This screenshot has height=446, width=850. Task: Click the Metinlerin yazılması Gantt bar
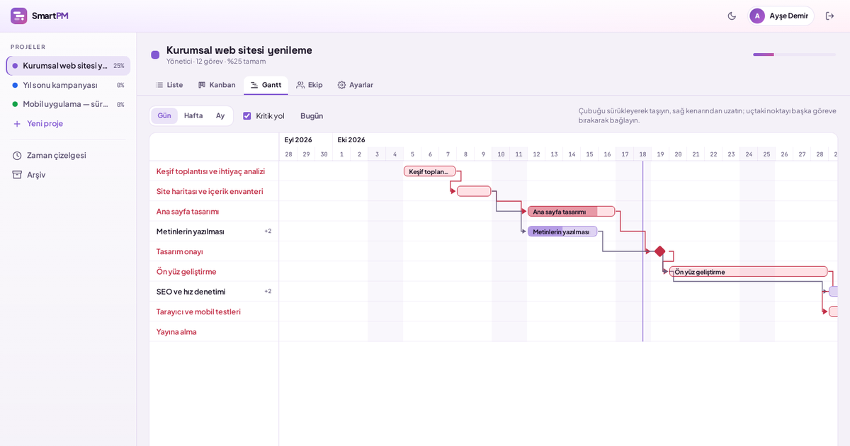click(562, 231)
